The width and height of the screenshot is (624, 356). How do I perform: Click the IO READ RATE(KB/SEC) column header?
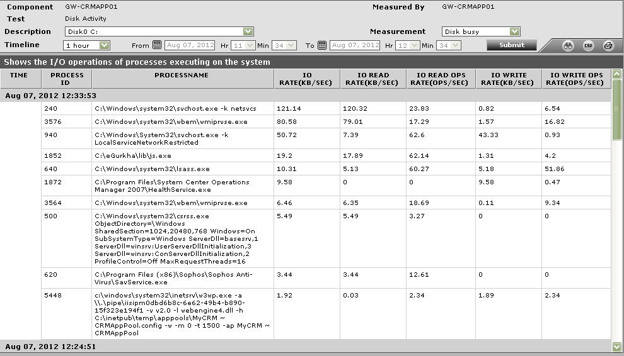[373, 79]
